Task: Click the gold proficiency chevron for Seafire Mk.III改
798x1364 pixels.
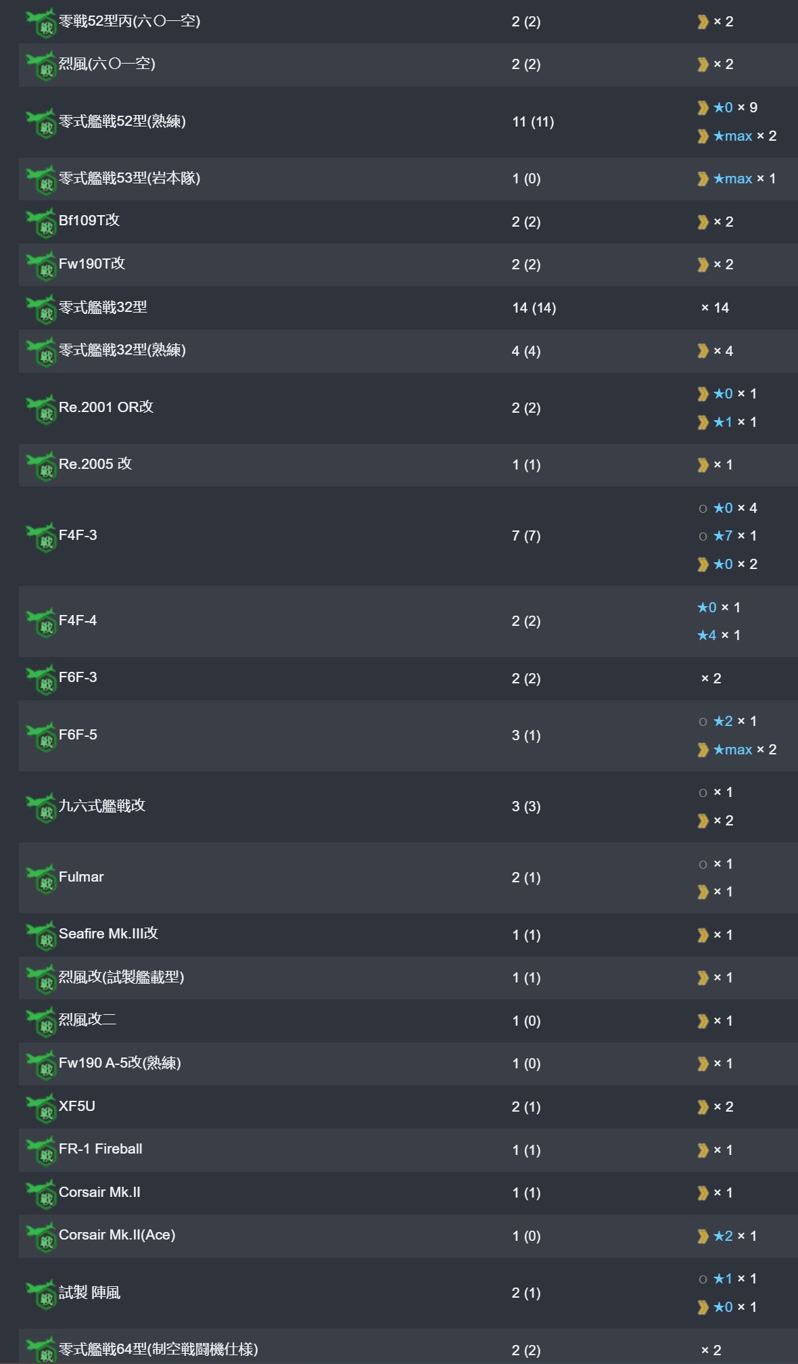Action: coord(703,935)
